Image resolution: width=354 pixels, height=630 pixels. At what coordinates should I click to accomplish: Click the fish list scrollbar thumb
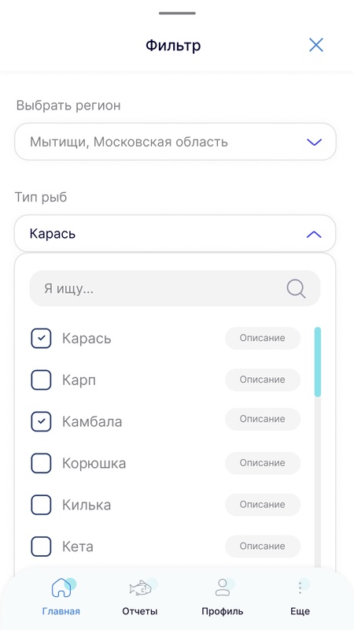tap(318, 362)
